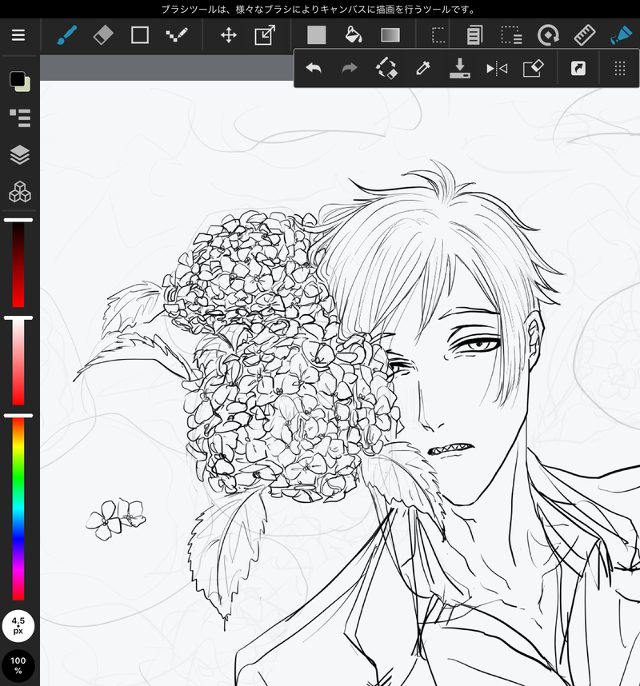The image size is (640, 686).
Task: Redo the undone stroke
Action: (x=350, y=68)
